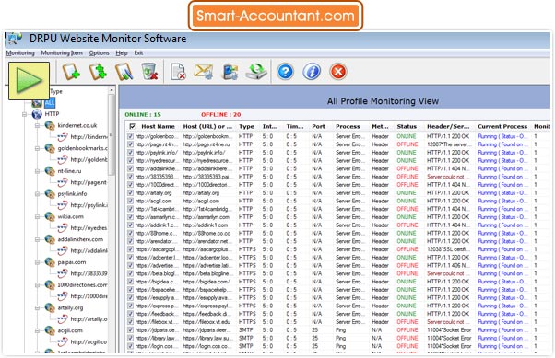
Task: Sort by the Header/Ser... column header
Action: [448, 126]
